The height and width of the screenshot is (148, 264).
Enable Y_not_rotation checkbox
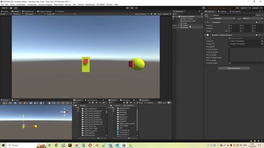point(229,49)
